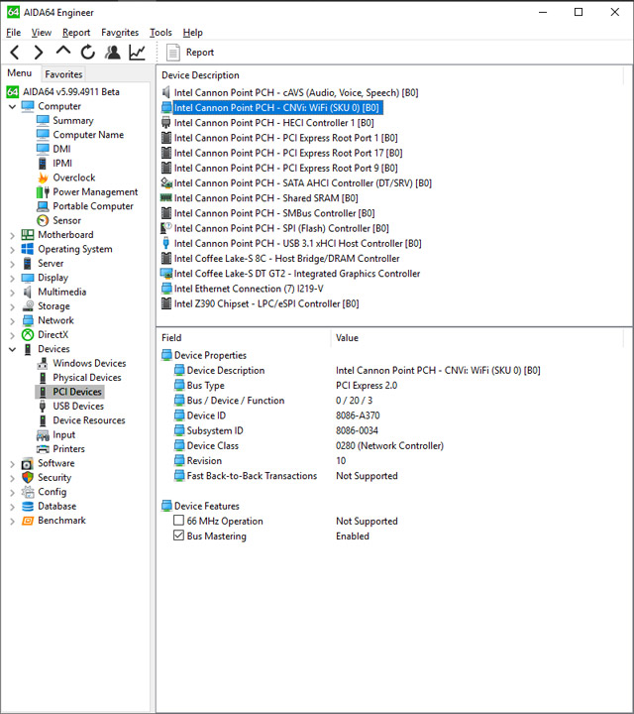Switch to the Menu tab

coord(19,73)
